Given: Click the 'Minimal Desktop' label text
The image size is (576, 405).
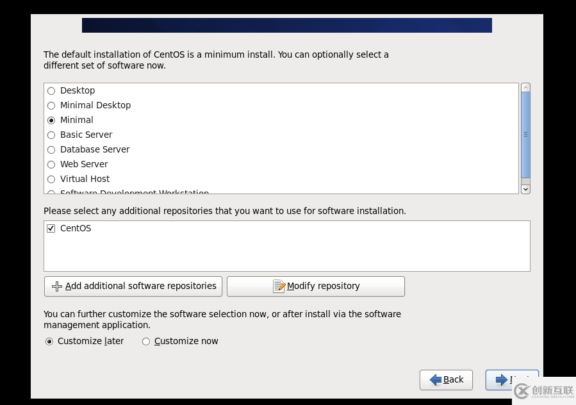Looking at the screenshot, I should pos(95,105).
